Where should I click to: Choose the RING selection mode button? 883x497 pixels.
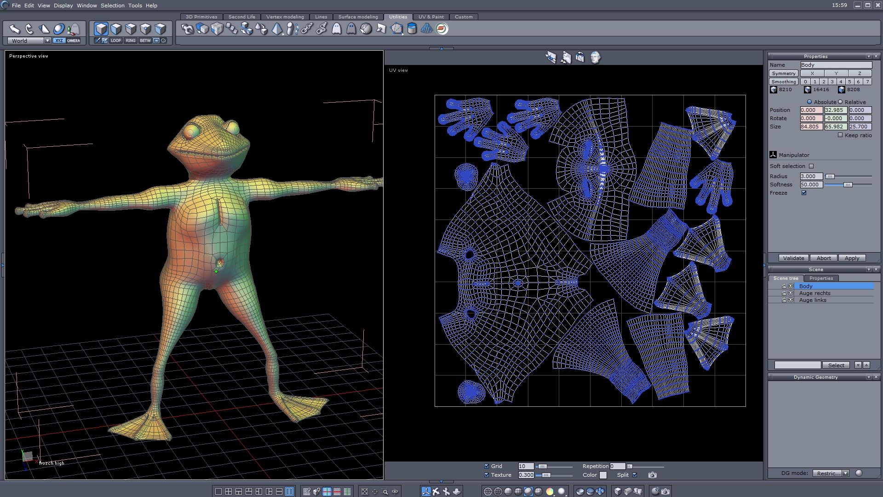pyautogui.click(x=131, y=40)
